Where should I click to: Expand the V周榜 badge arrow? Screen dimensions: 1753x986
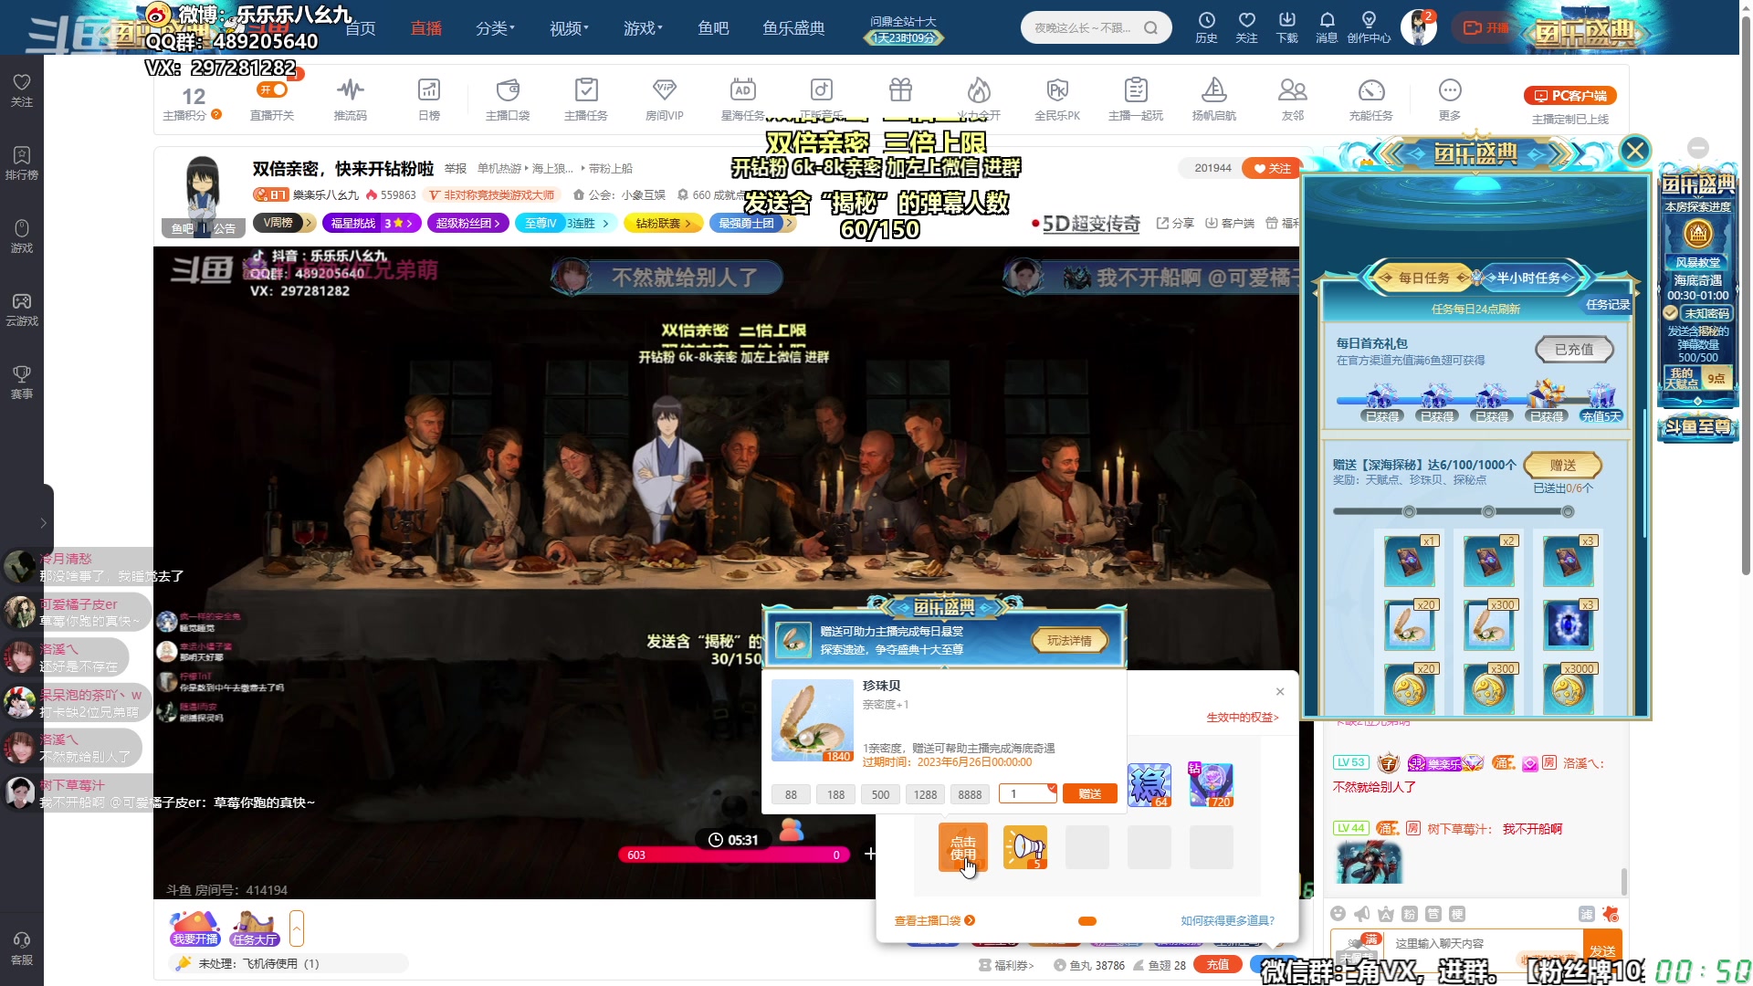[x=310, y=223]
